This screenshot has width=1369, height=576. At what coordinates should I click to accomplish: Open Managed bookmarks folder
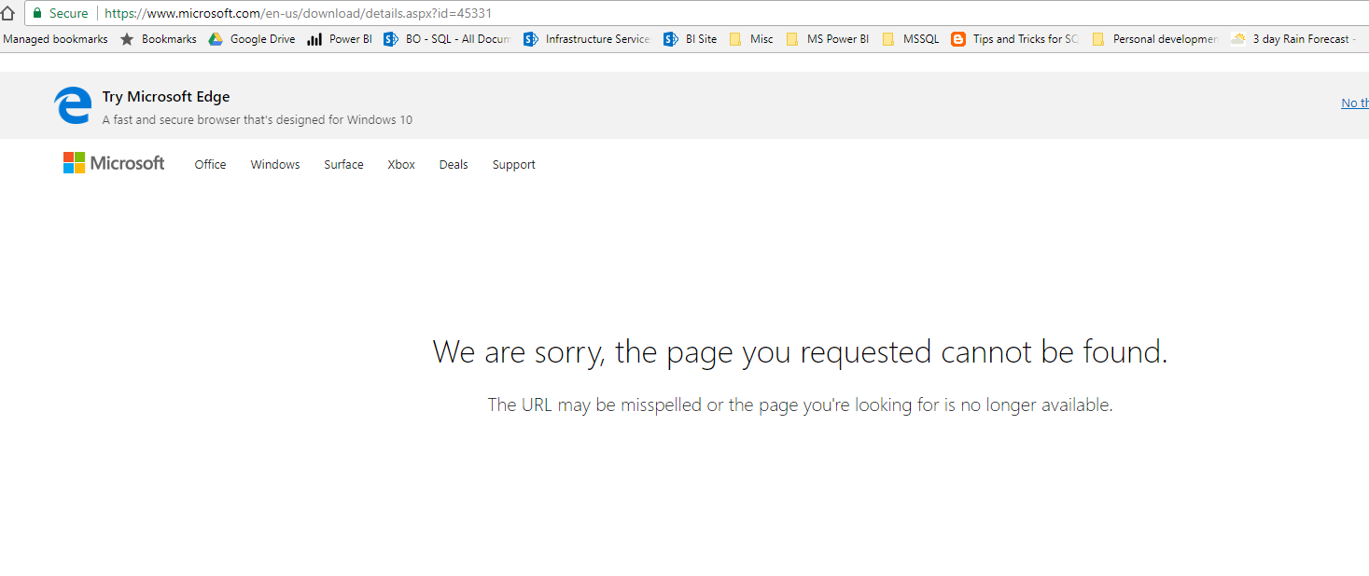56,39
